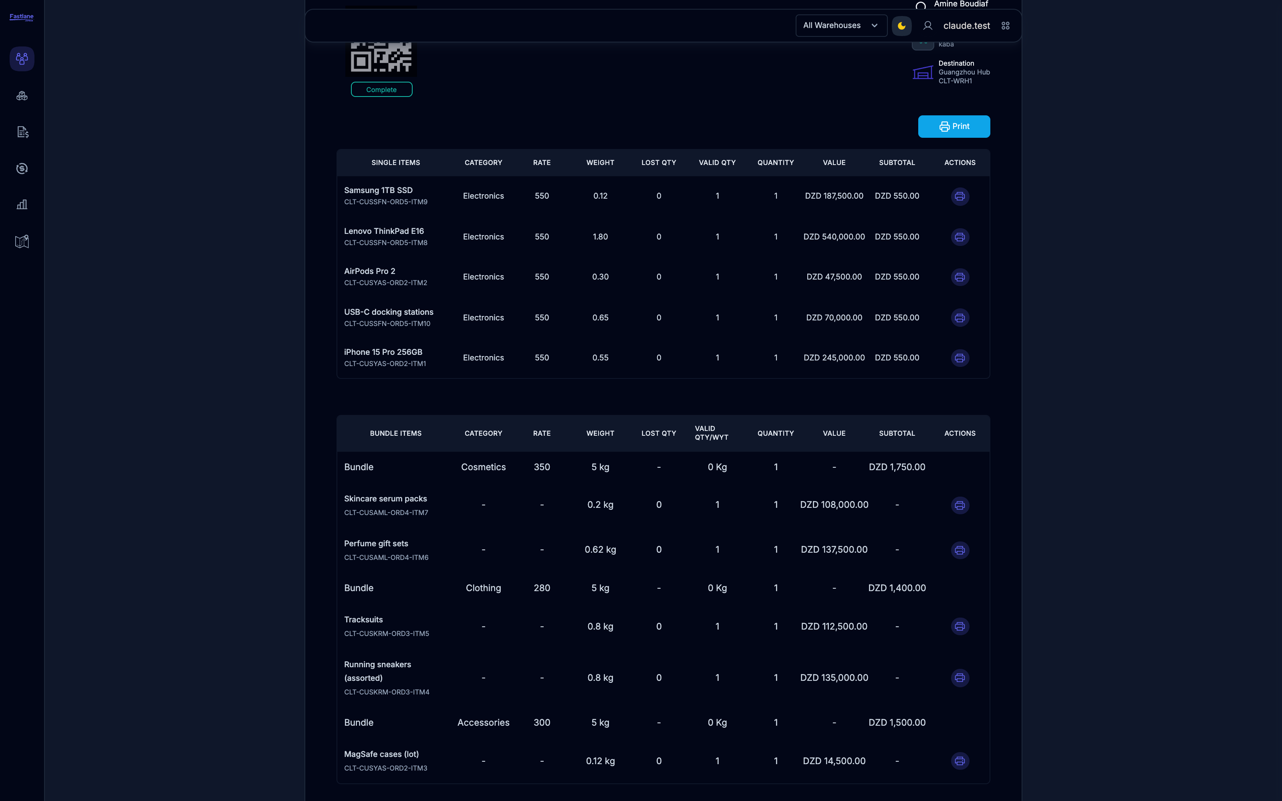Click Perfume gift sets item name
The width and height of the screenshot is (1282, 801).
(x=376, y=544)
